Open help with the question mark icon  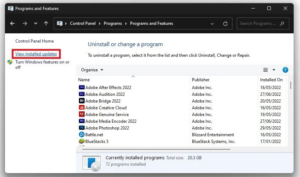coord(285,70)
